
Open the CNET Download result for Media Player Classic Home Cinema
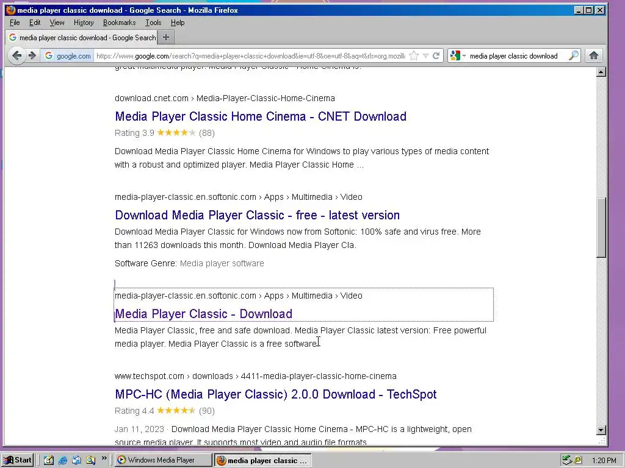tap(261, 116)
